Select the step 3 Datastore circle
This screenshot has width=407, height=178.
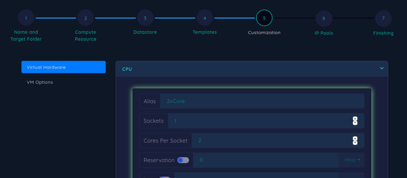[x=145, y=18]
